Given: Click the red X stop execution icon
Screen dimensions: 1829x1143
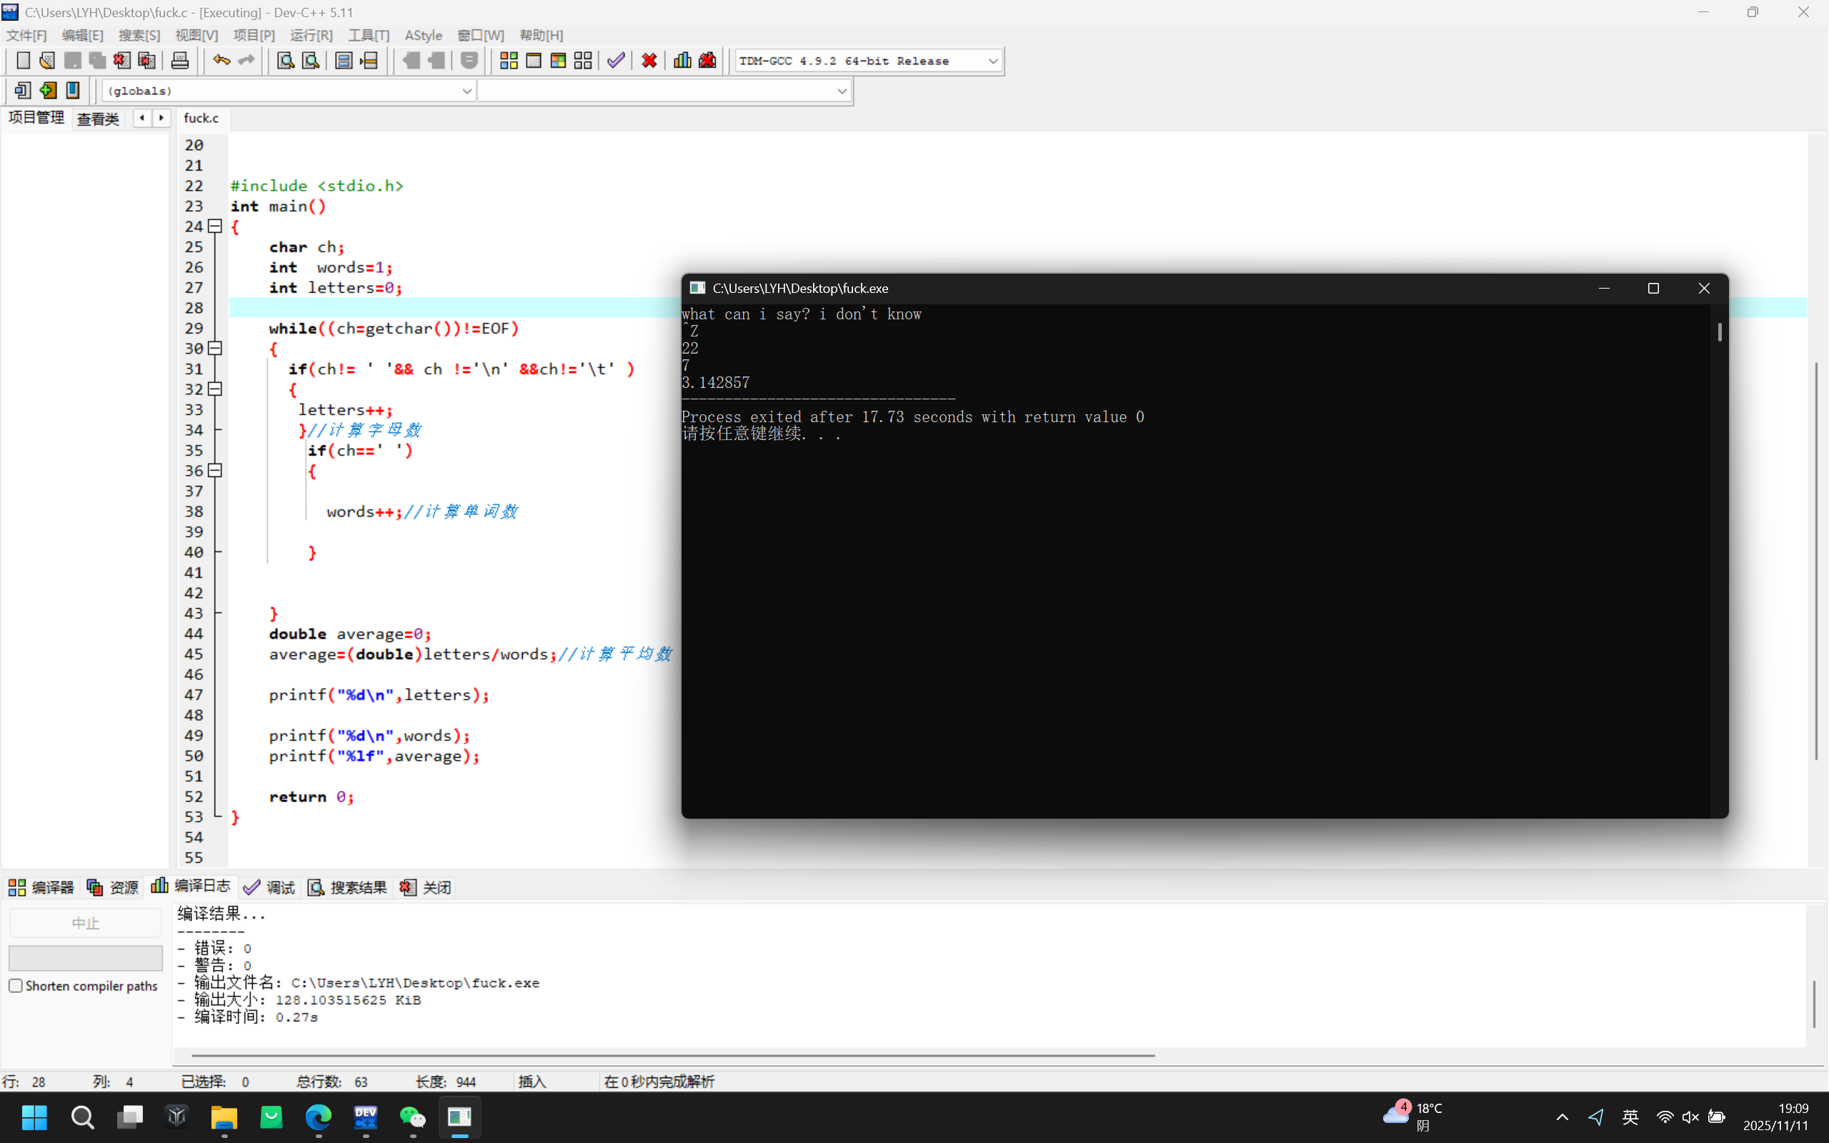Looking at the screenshot, I should coord(649,61).
